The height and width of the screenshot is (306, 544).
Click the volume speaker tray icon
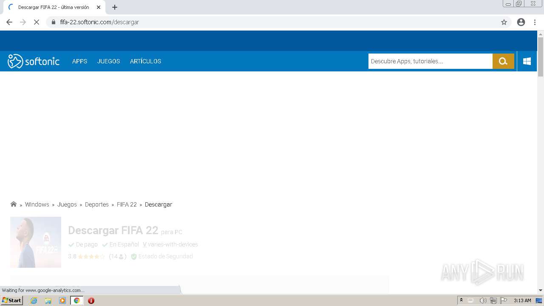(x=483, y=300)
